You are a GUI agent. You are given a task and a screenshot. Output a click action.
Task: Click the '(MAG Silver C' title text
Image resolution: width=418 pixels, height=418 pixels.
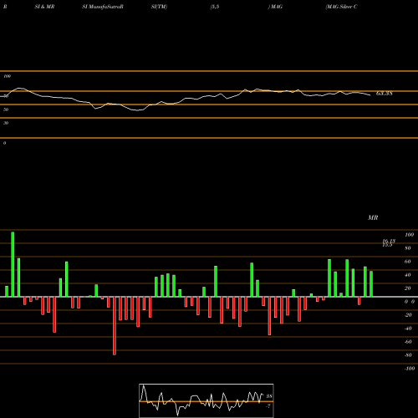341,7
